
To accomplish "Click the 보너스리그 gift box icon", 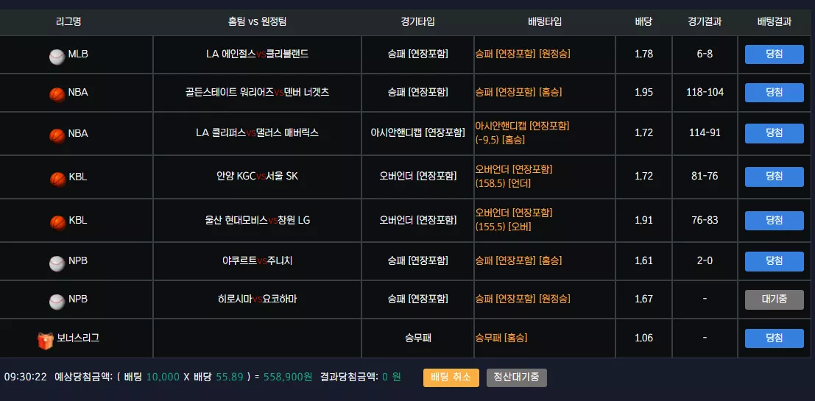I will click(45, 340).
